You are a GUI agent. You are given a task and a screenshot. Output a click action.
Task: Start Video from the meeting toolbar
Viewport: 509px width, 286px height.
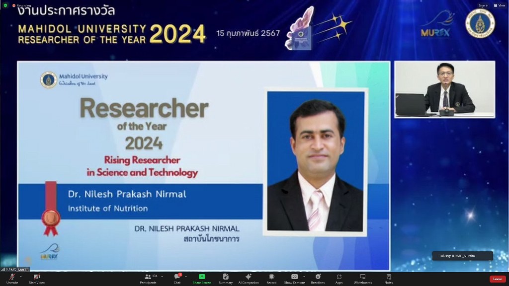pos(37,279)
